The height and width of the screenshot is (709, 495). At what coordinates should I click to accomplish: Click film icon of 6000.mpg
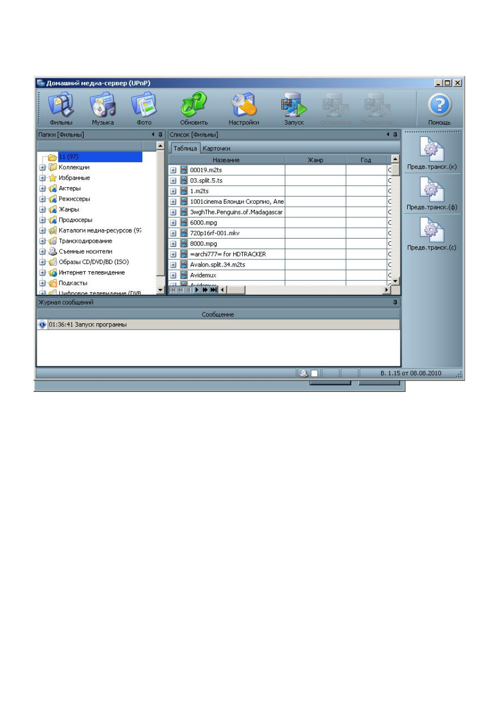tap(184, 222)
